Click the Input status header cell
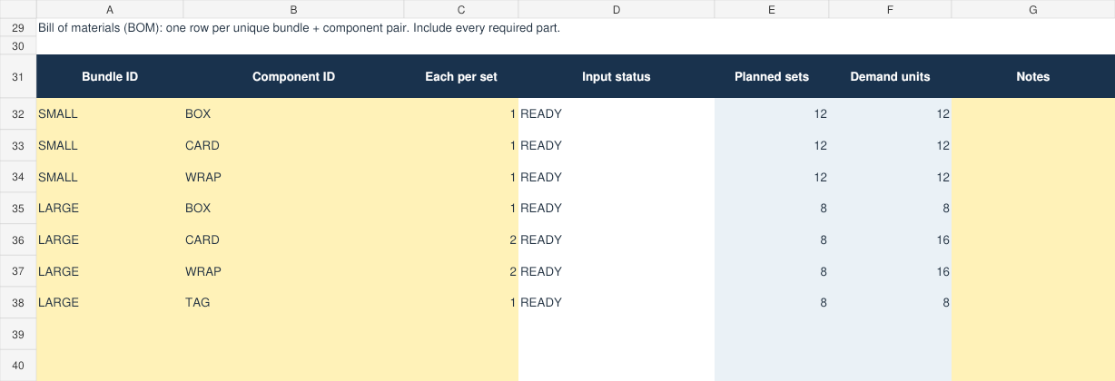The width and height of the screenshot is (1115, 381). tap(617, 76)
